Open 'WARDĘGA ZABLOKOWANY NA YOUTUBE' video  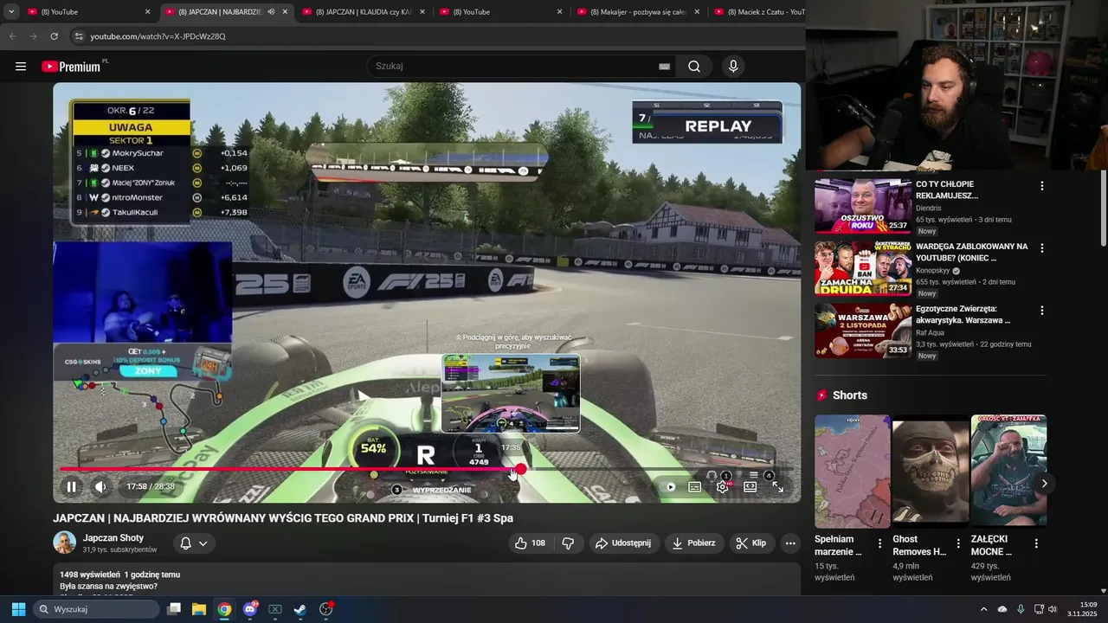coord(972,252)
